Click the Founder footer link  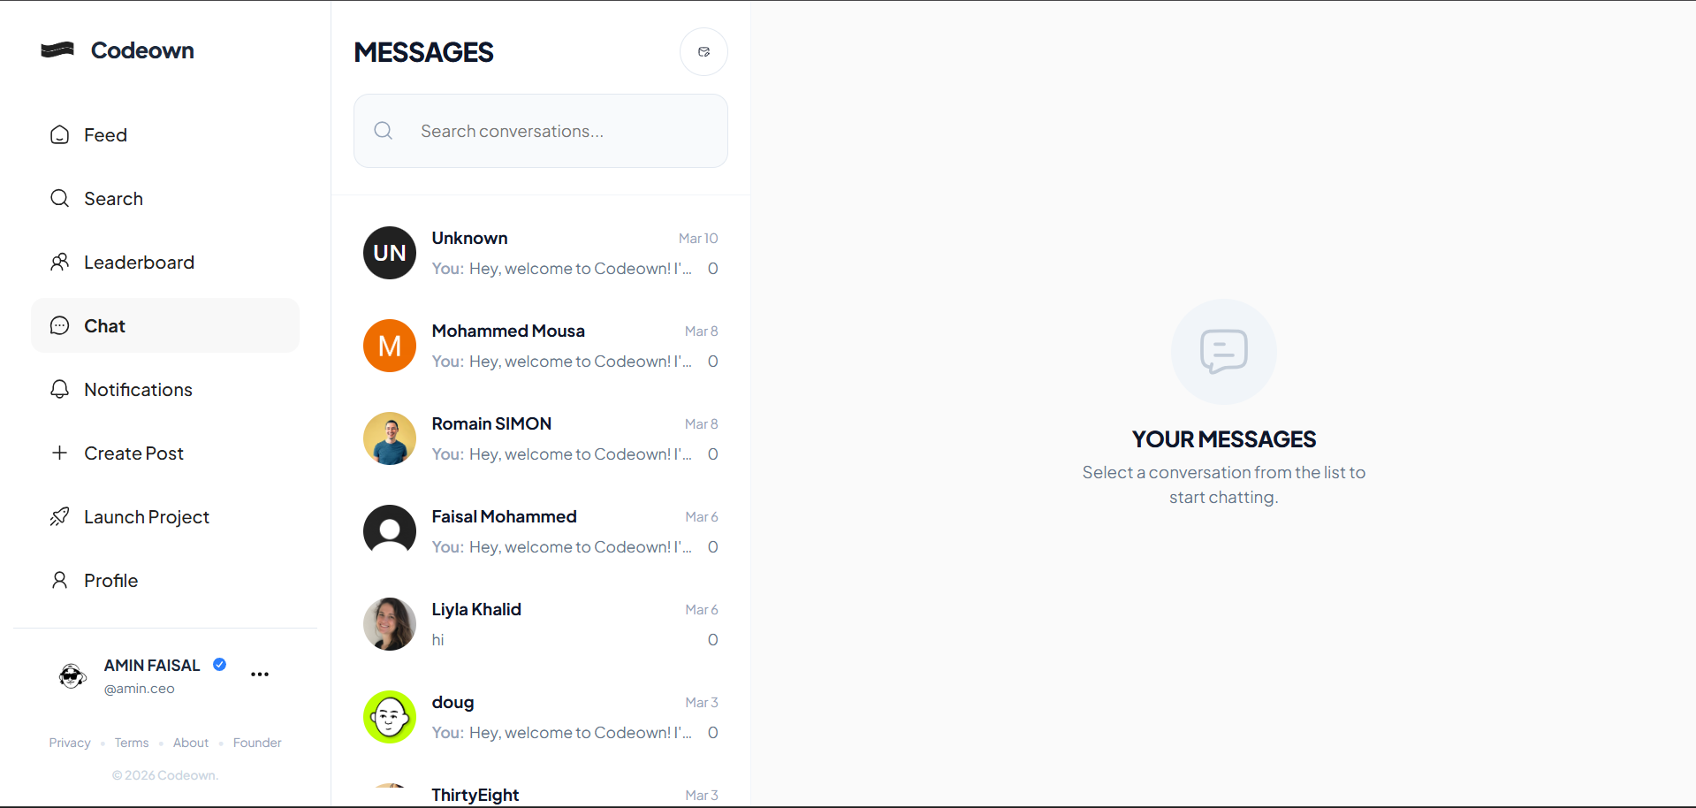[257, 743]
